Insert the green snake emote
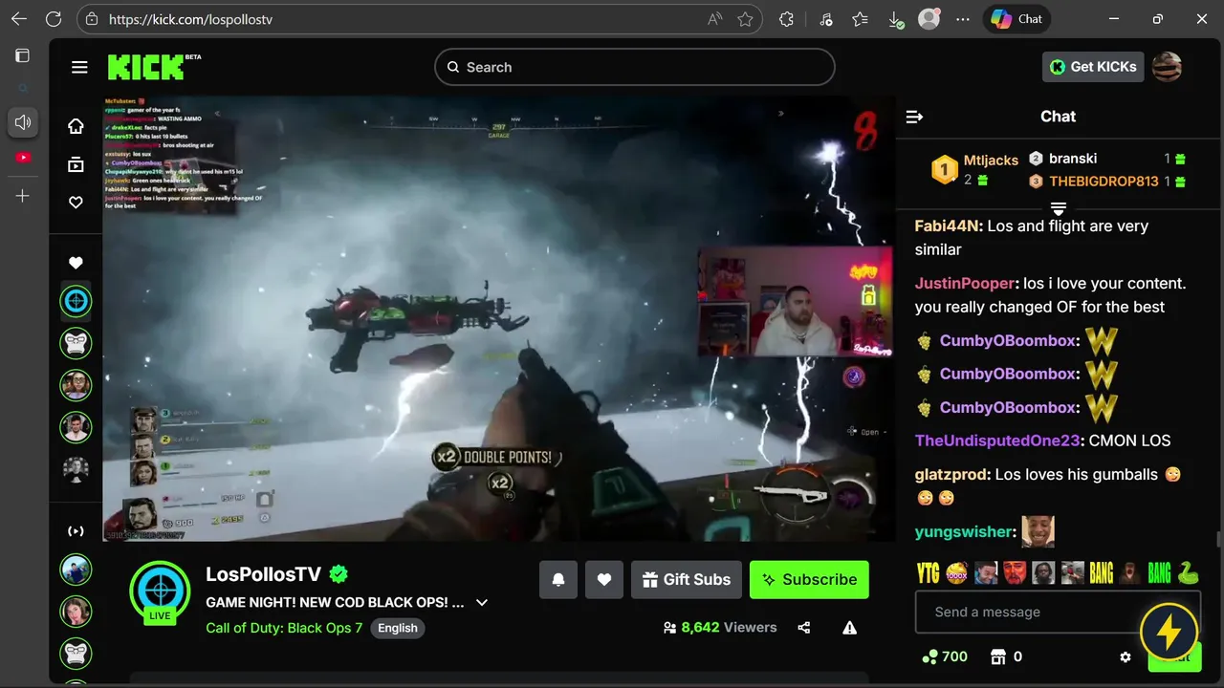 click(x=1188, y=573)
